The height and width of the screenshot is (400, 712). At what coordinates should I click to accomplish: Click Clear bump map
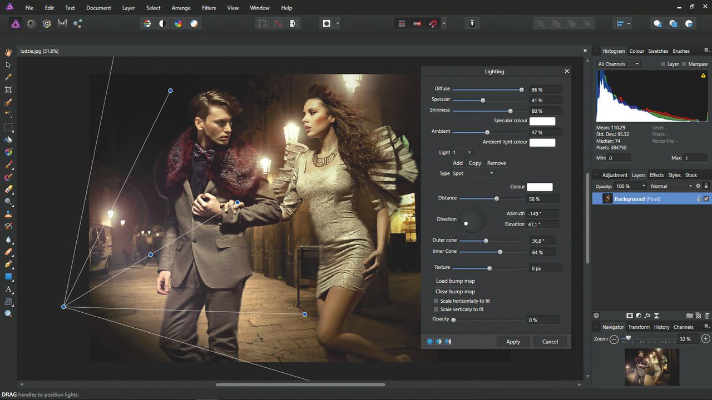[x=455, y=292]
